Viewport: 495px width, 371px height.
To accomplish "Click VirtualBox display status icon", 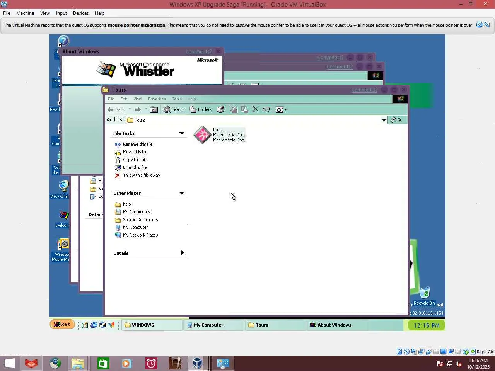I will pyautogui.click(x=443, y=352).
